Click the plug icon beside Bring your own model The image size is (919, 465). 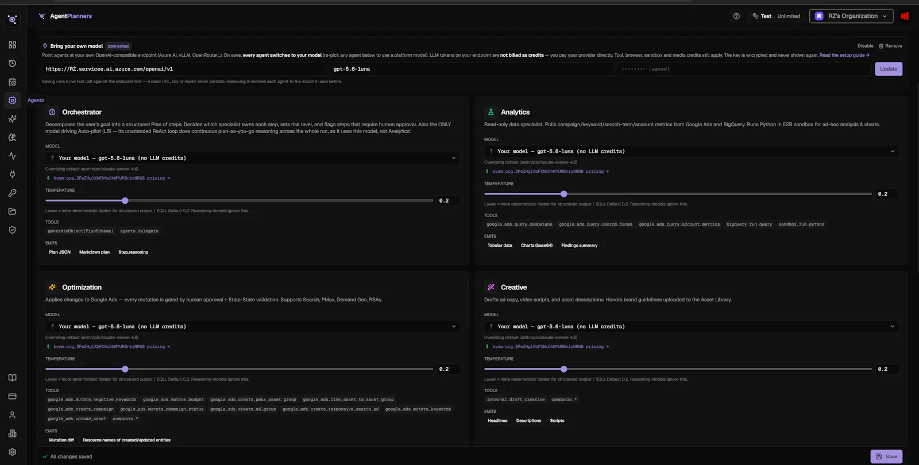coord(45,46)
